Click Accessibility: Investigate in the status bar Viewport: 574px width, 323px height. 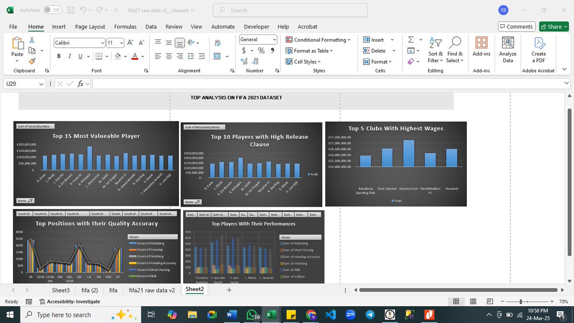[x=70, y=301]
